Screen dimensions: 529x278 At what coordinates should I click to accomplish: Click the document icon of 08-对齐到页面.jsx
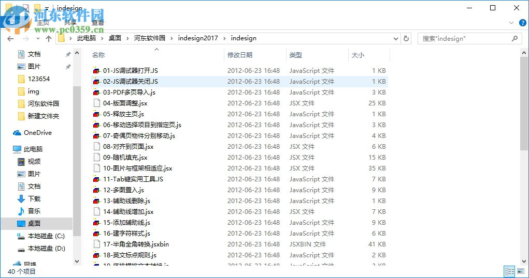[x=96, y=146]
